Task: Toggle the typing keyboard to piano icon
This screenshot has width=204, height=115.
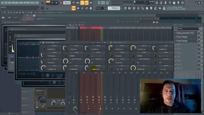Action: coord(74,8)
